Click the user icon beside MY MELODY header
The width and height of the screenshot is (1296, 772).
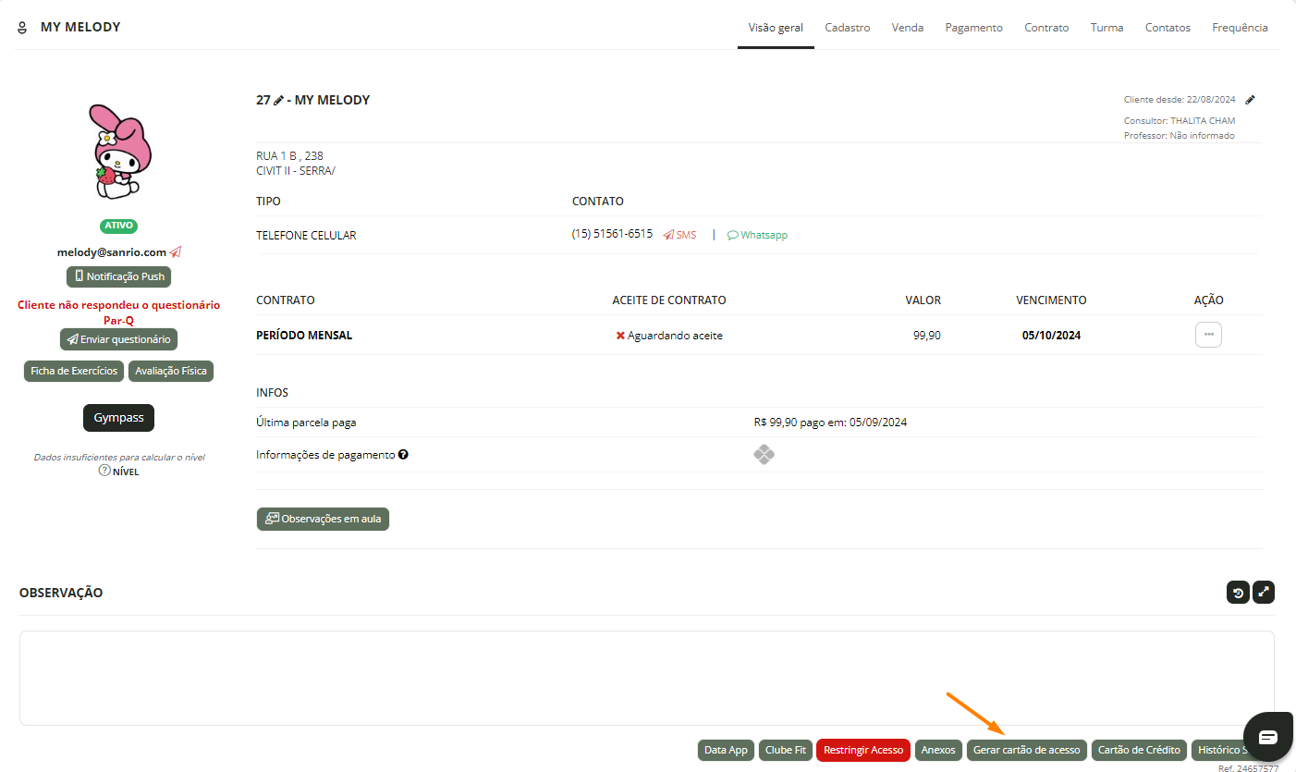[23, 28]
